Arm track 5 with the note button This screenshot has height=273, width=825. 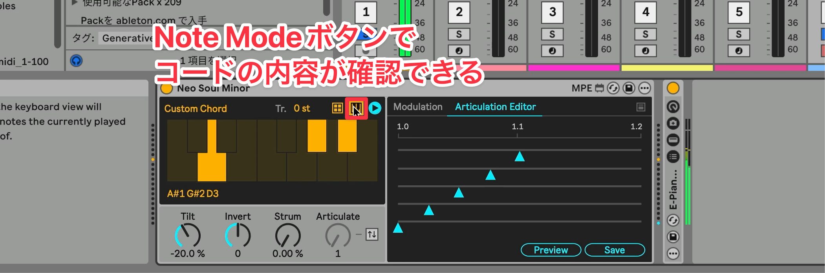(x=739, y=51)
